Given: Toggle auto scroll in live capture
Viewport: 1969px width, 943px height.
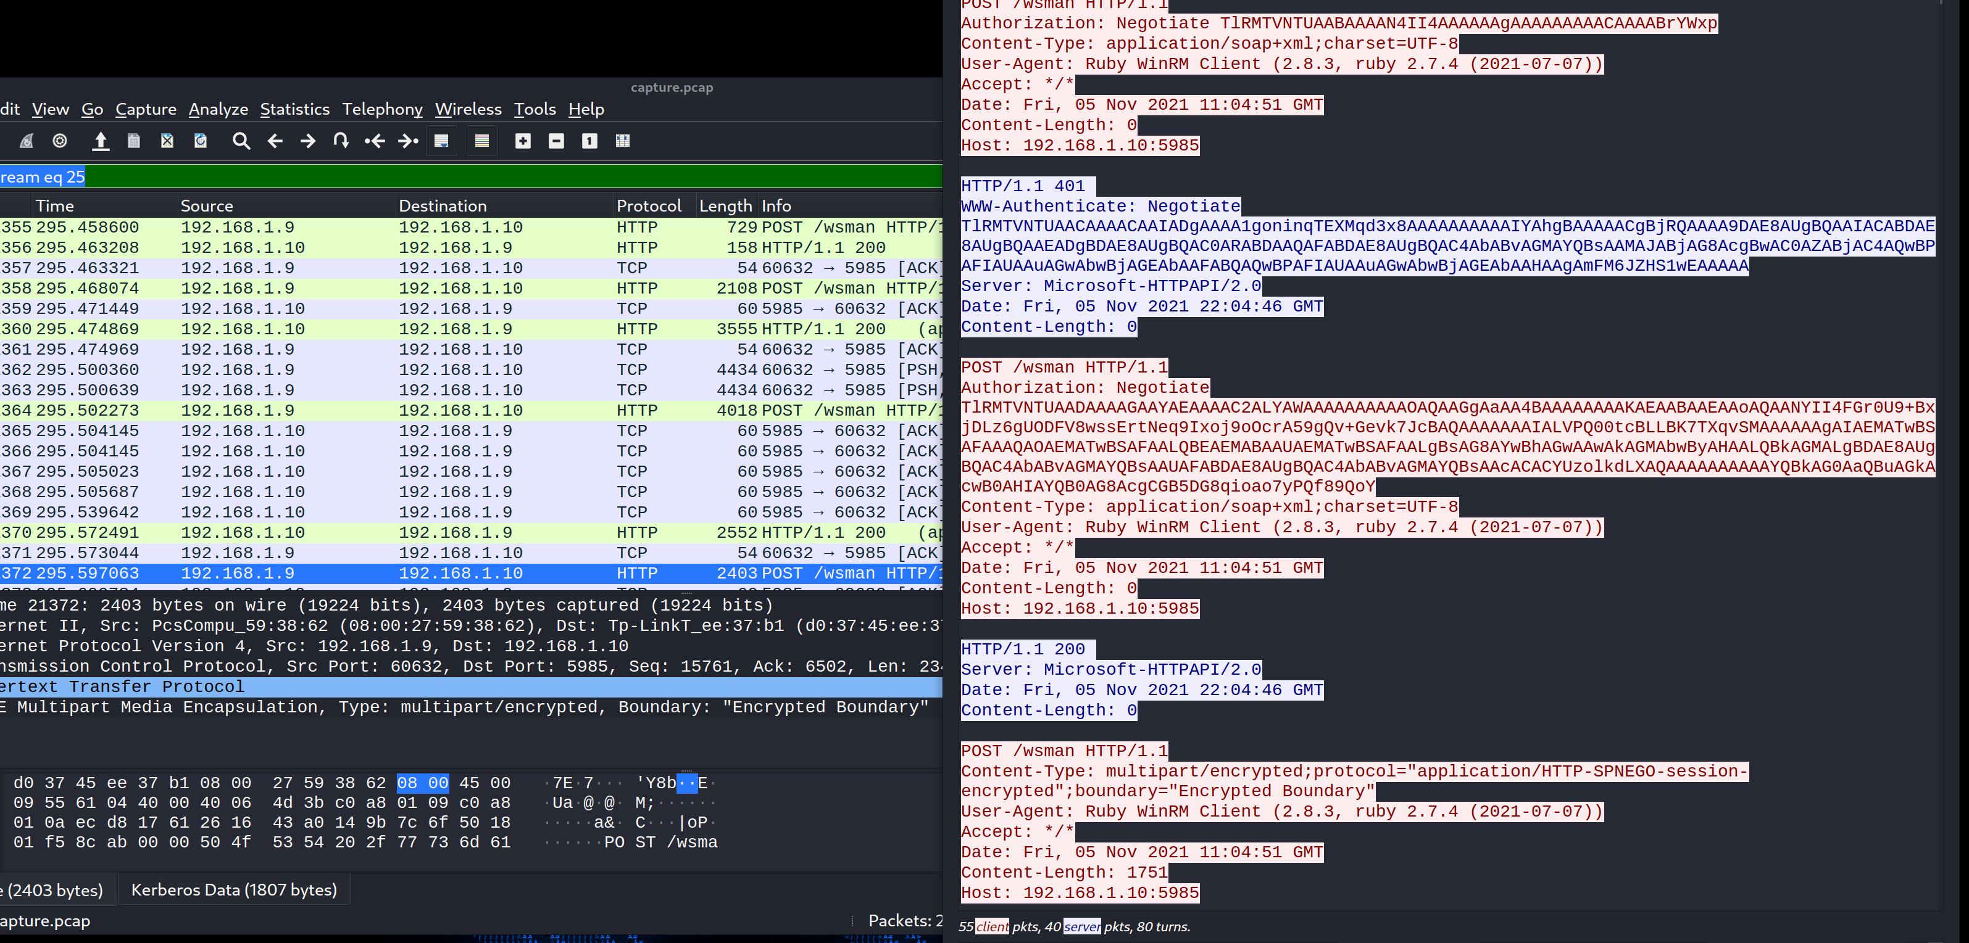Looking at the screenshot, I should pos(442,141).
